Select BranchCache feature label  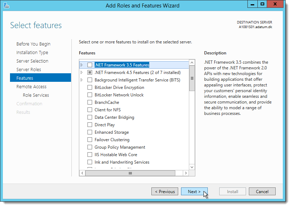(x=107, y=102)
